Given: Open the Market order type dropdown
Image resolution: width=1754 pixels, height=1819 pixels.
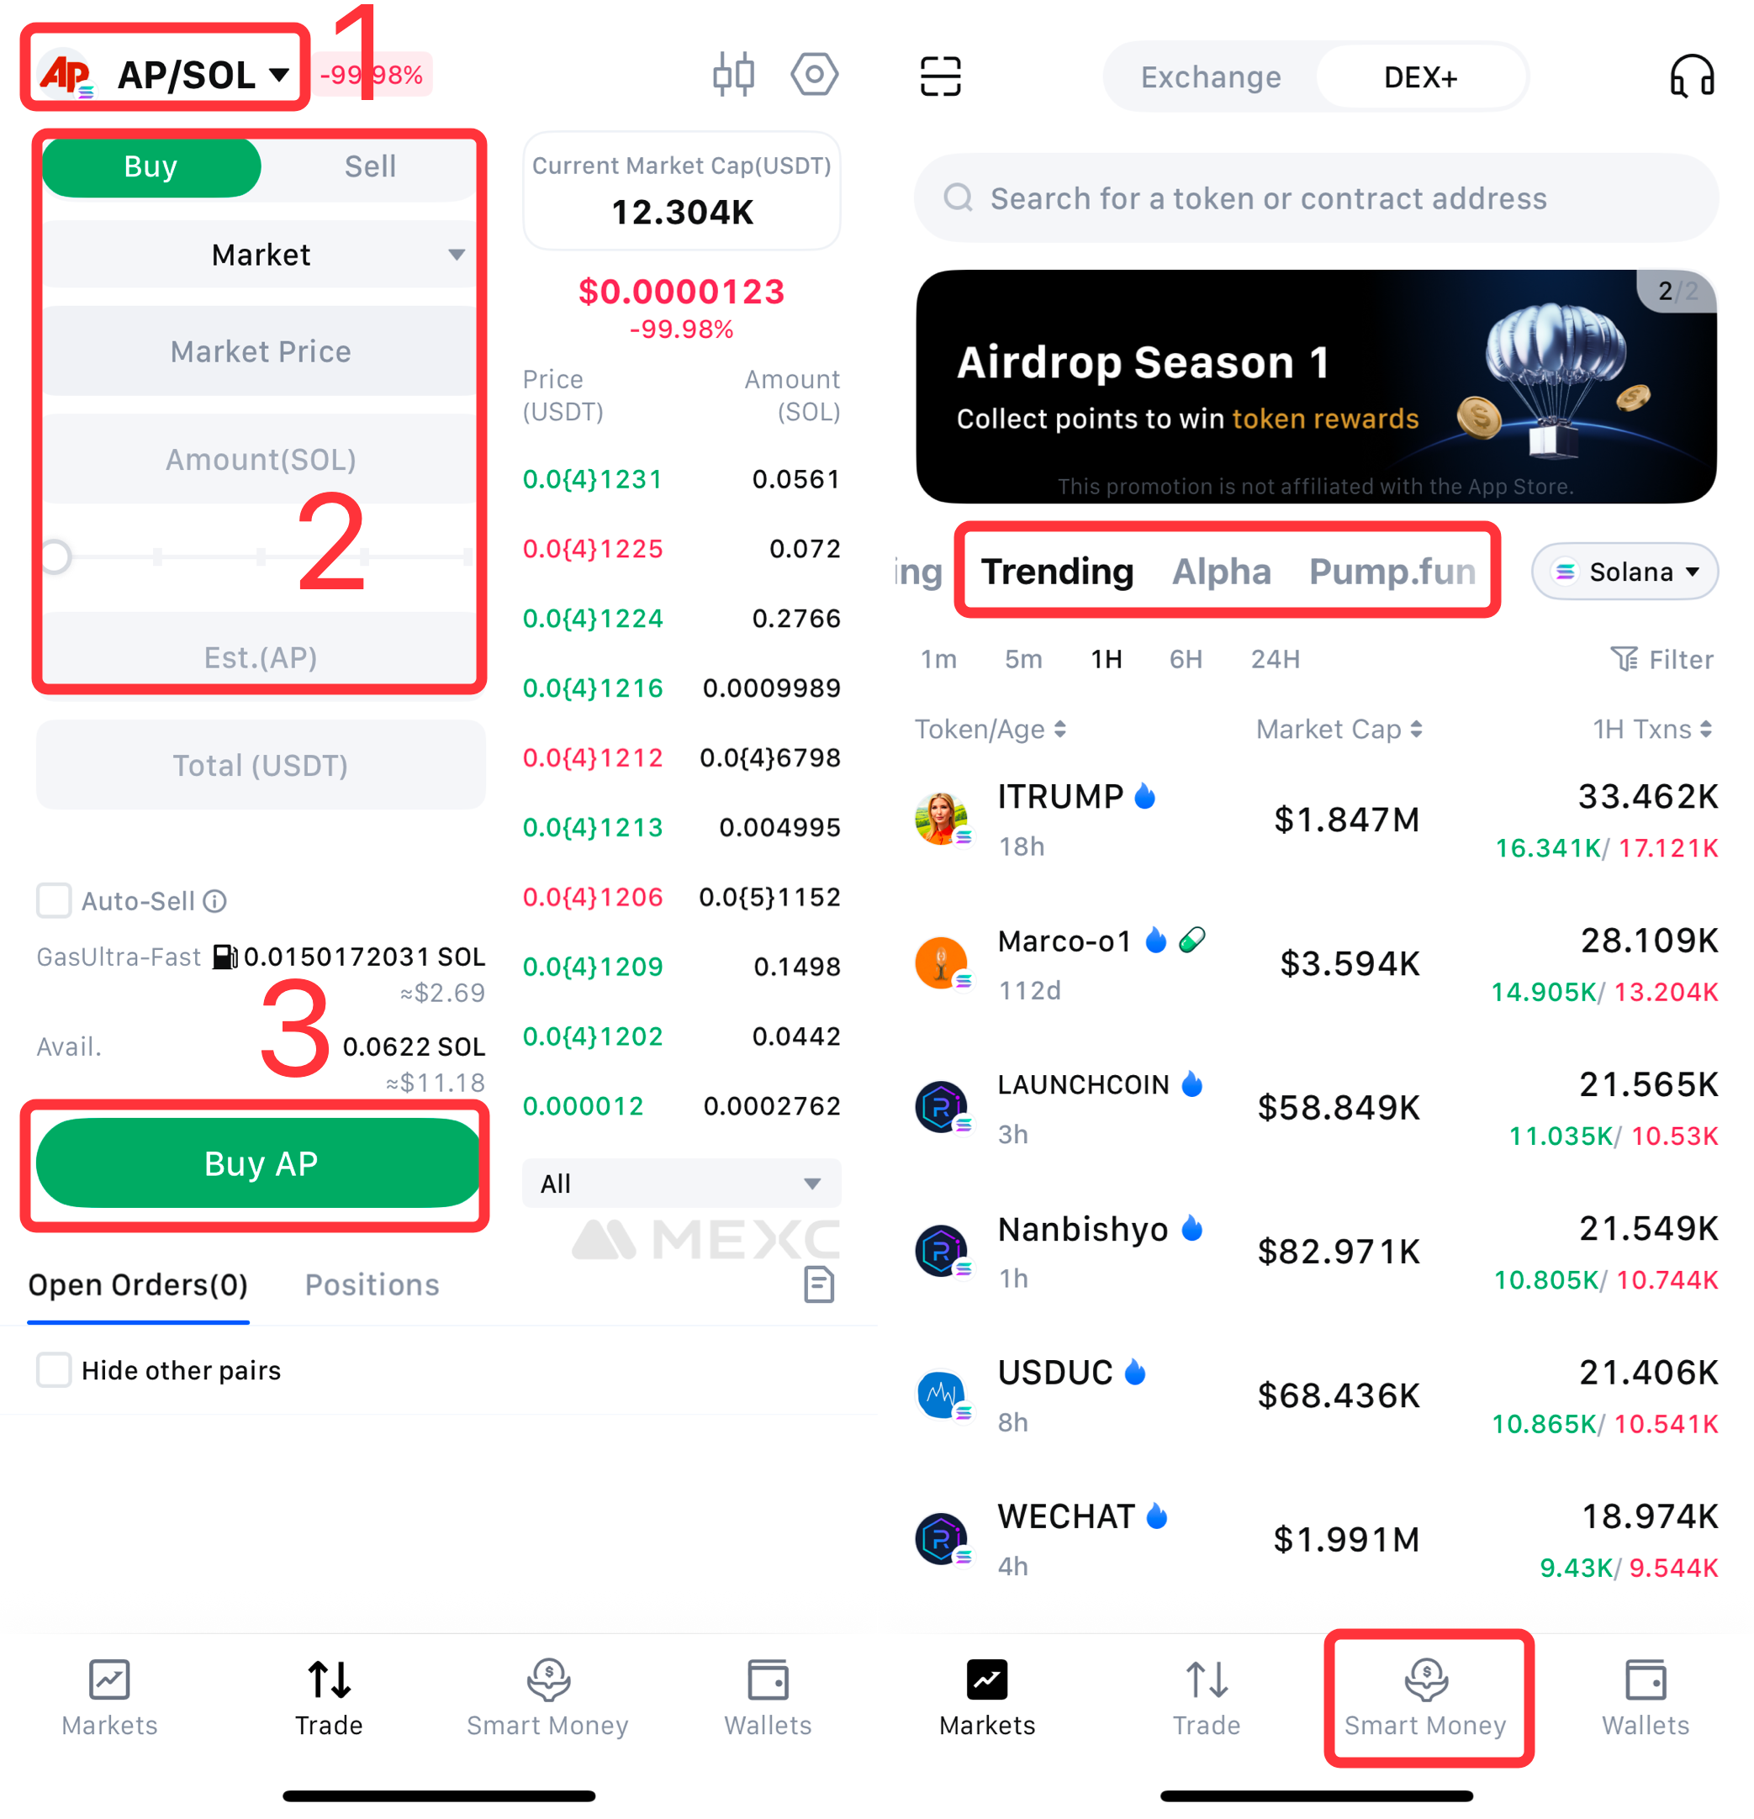Looking at the screenshot, I should (x=260, y=255).
